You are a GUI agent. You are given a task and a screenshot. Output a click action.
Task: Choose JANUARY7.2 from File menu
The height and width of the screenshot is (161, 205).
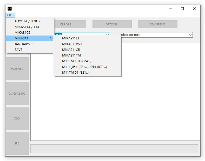pyautogui.click(x=24, y=44)
